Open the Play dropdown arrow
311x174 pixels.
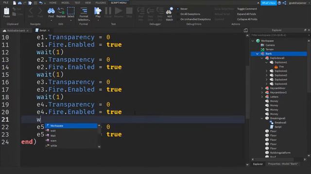point(98,20)
